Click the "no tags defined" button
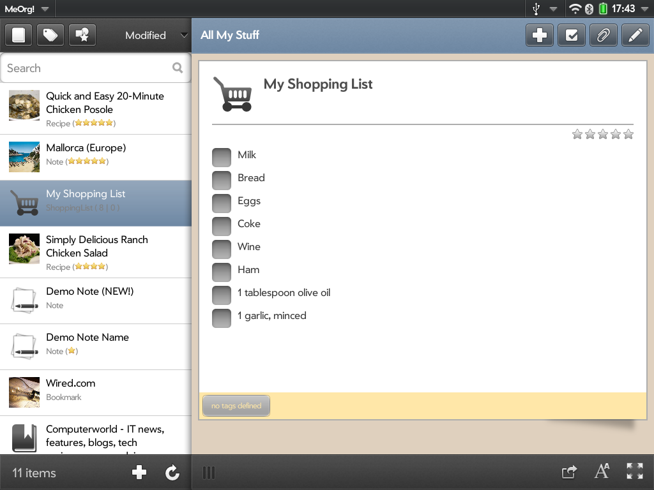Image resolution: width=654 pixels, height=490 pixels. pos(236,406)
